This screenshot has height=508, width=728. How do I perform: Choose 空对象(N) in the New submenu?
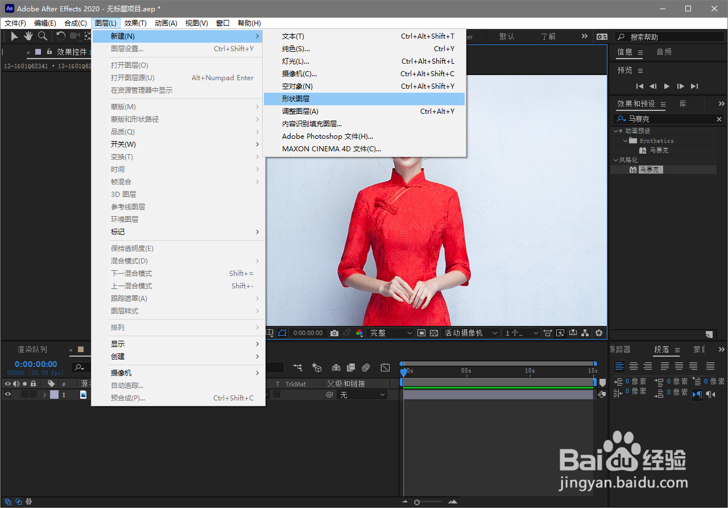364,86
